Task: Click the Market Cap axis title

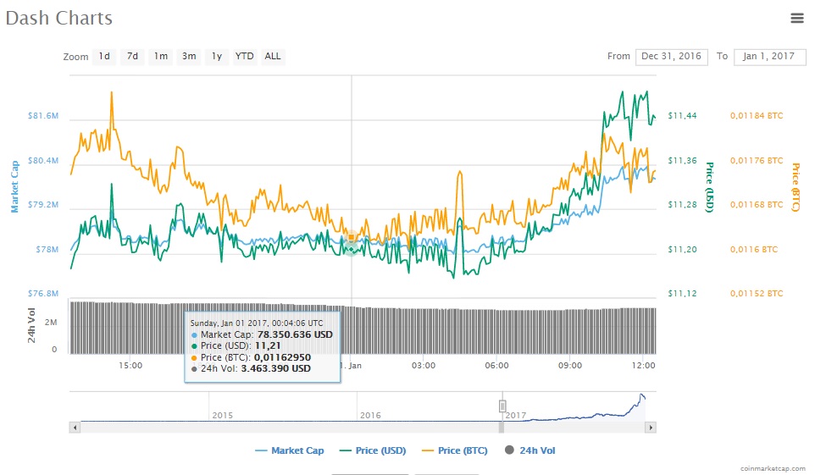Action: click(x=14, y=187)
